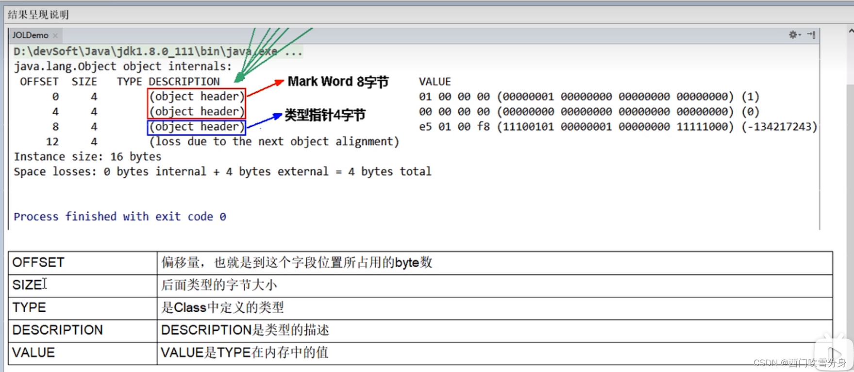
Task: Click the OFFSET cell in the table
Action: (83, 263)
